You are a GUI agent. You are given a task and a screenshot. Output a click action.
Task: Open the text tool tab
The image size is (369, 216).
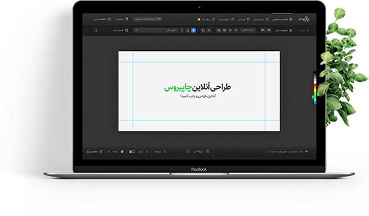click(244, 19)
